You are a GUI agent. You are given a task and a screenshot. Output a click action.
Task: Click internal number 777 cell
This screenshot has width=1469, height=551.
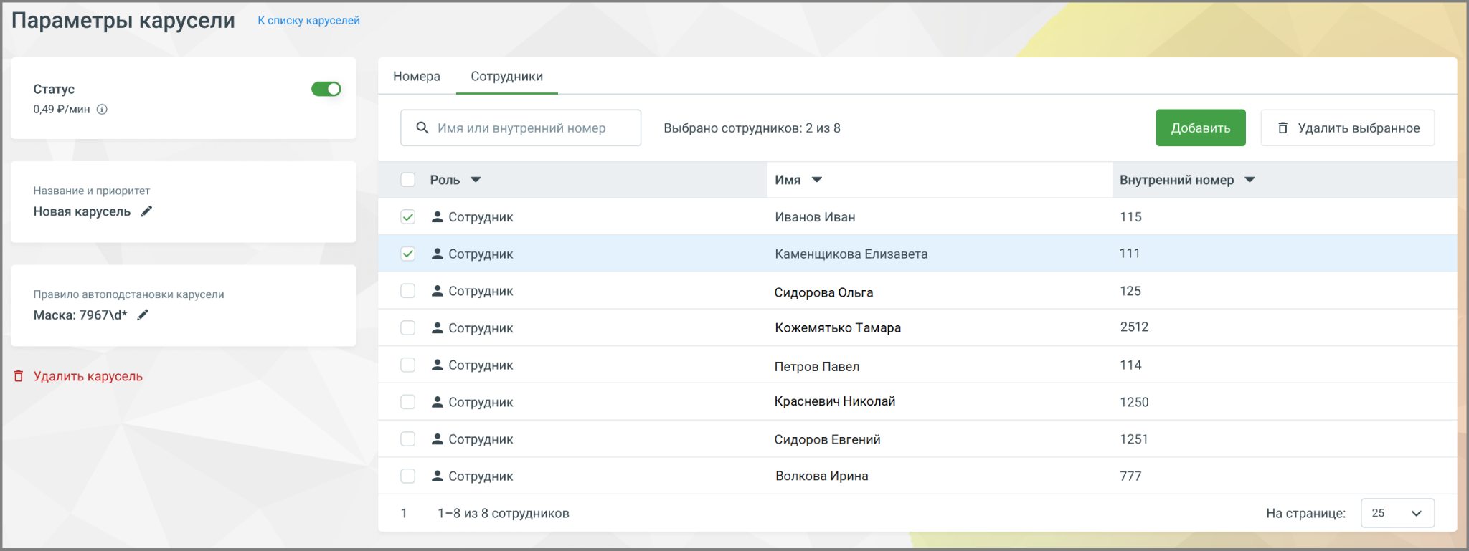1130,476
